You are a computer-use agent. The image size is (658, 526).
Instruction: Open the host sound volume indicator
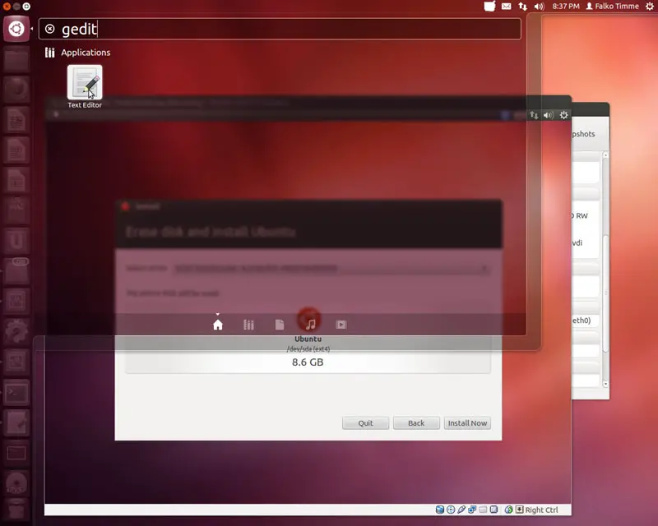tap(539, 7)
